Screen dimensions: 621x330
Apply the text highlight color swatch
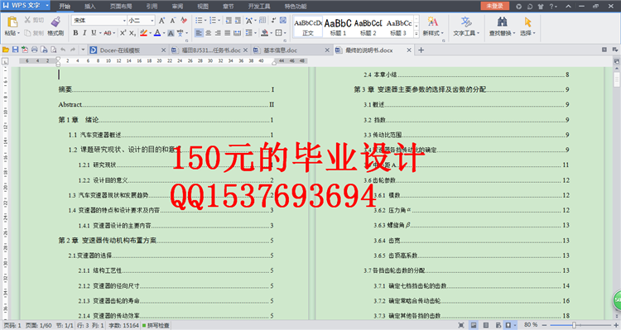tap(144, 33)
